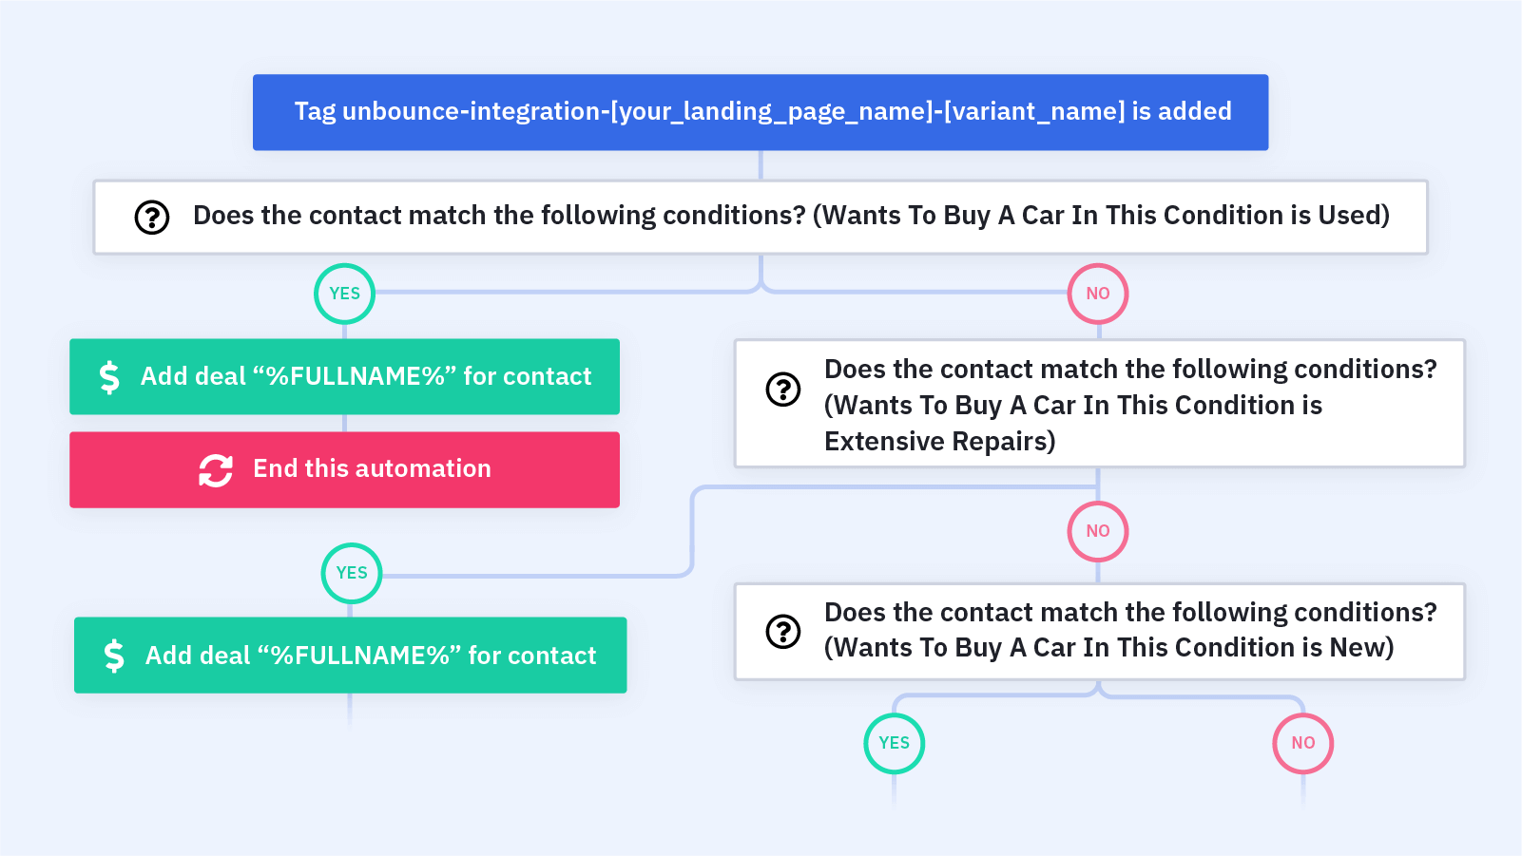Open the upper Add deal %FULLNAME% action

(344, 376)
